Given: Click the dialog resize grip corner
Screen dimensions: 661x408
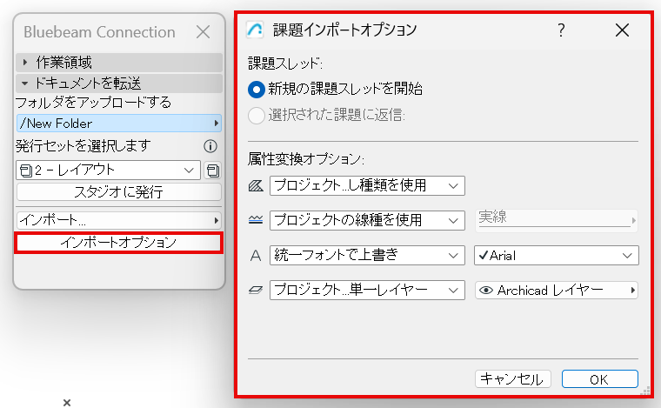Looking at the screenshot, I should 645,391.
